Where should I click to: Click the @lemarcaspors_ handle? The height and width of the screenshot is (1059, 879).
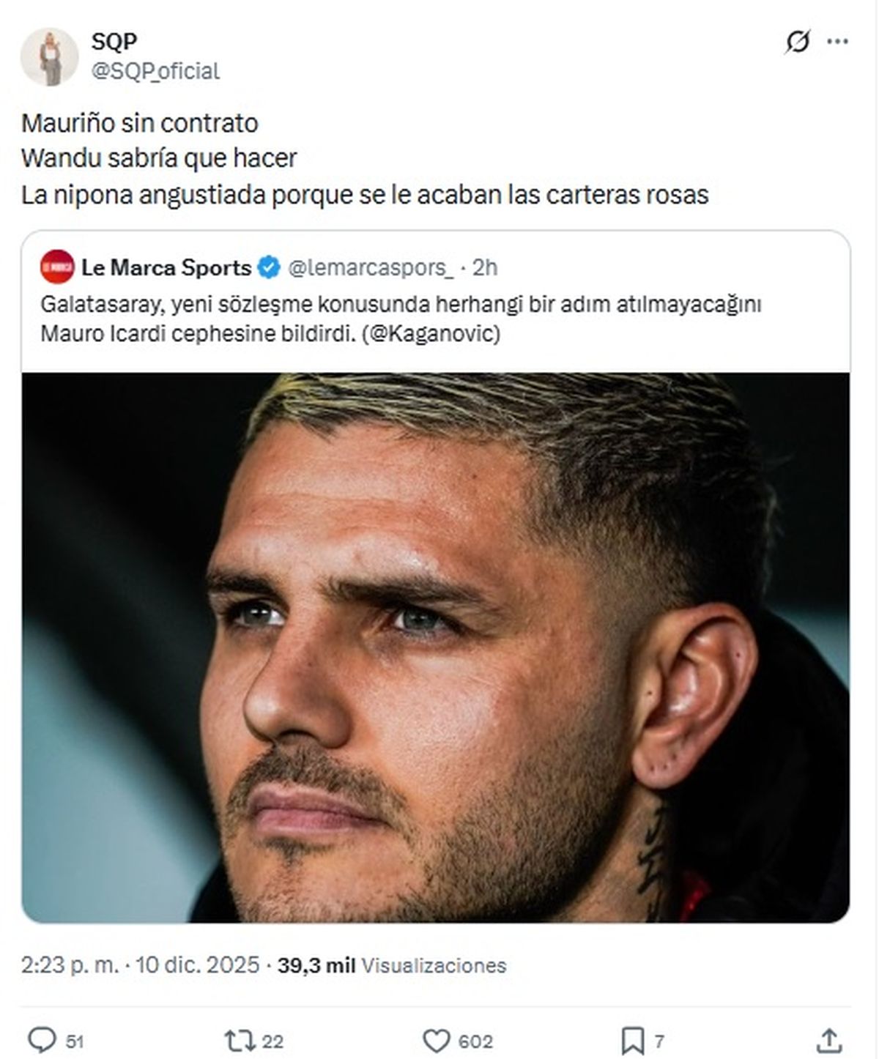pyautogui.click(x=371, y=268)
